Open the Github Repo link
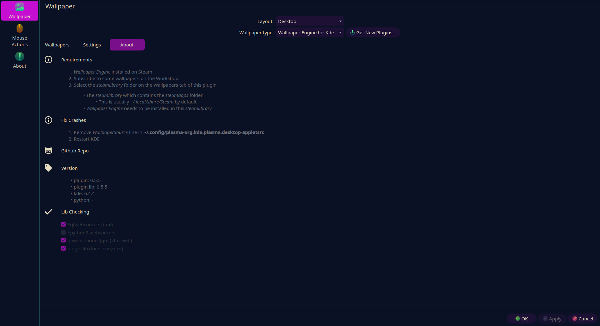The height and width of the screenshot is (326, 600). tap(75, 151)
